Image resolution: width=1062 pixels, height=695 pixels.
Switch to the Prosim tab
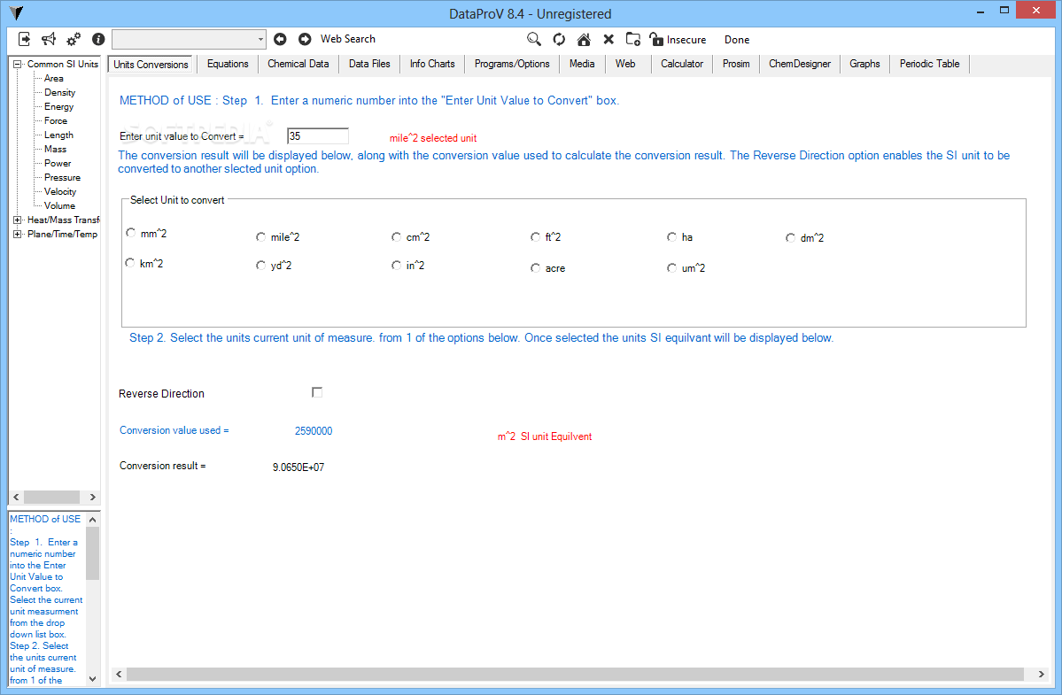[x=736, y=64]
